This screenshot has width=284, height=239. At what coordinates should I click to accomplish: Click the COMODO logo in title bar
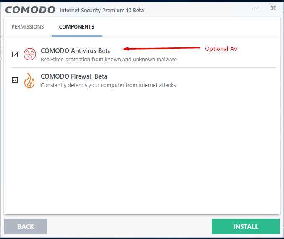30,10
